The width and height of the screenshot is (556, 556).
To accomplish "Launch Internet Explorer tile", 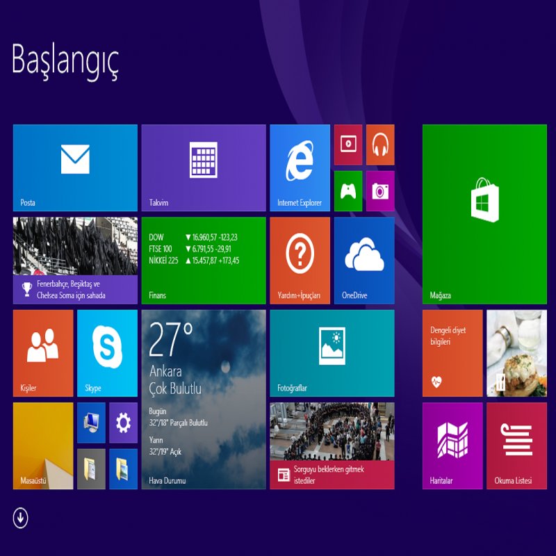I will pyautogui.click(x=300, y=167).
